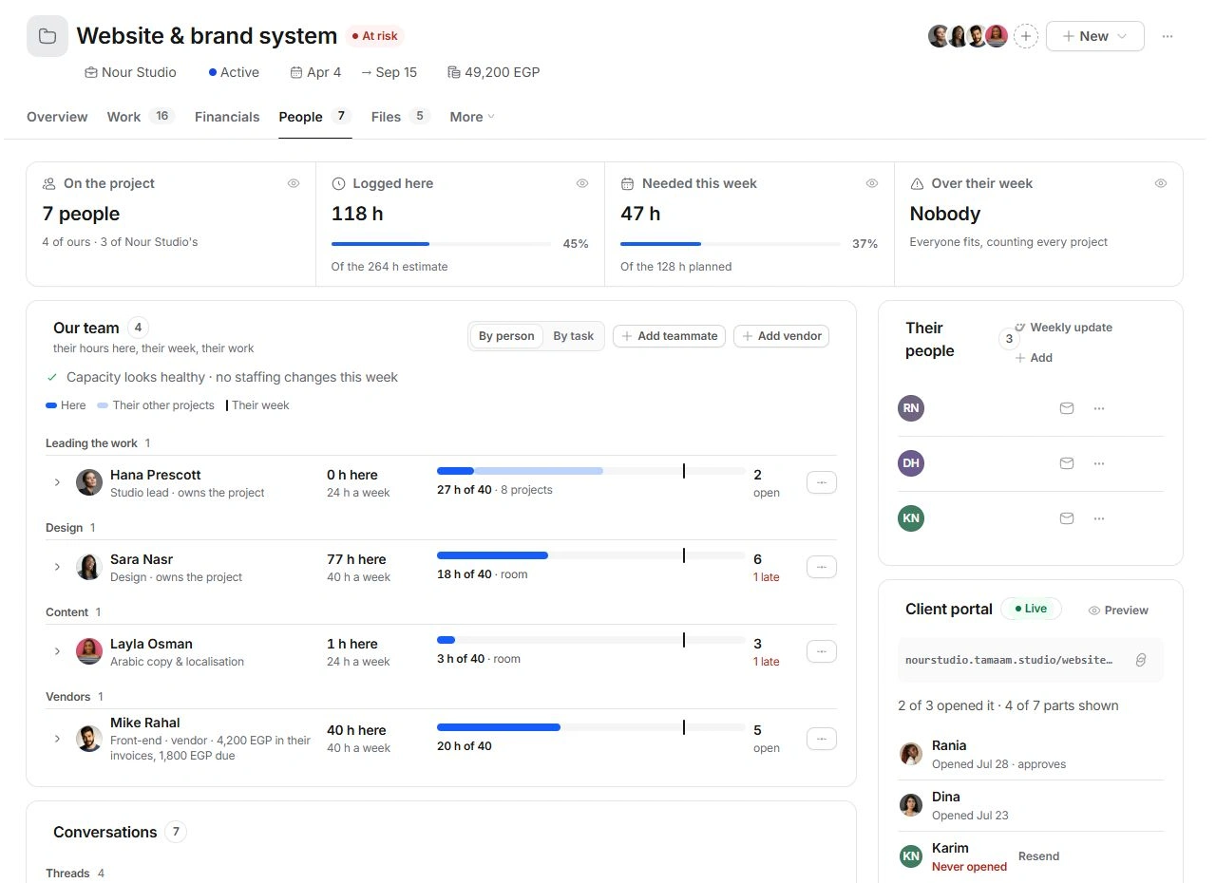
Task: Open the Work tab
Action: click(141, 117)
